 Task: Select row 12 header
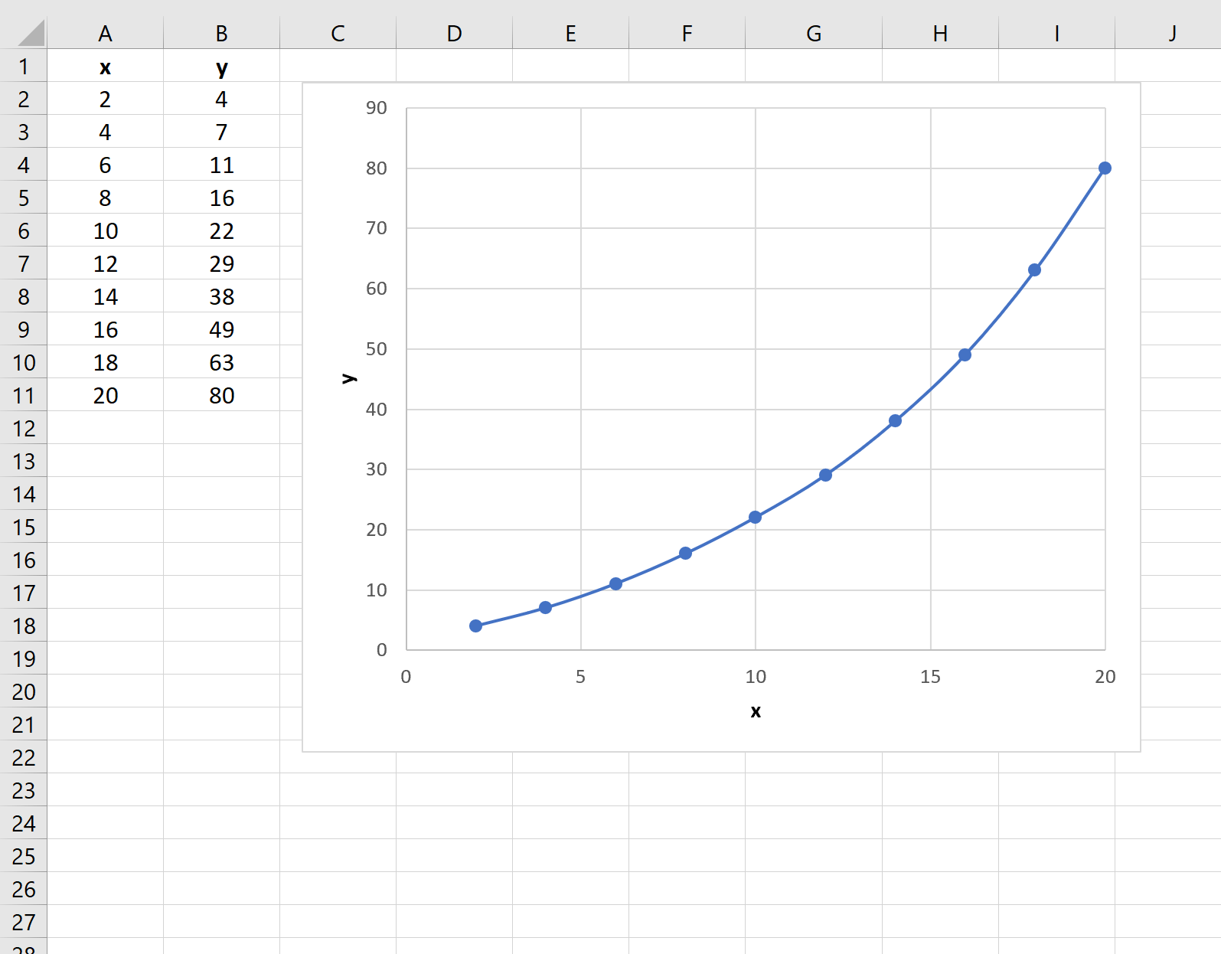(24, 428)
